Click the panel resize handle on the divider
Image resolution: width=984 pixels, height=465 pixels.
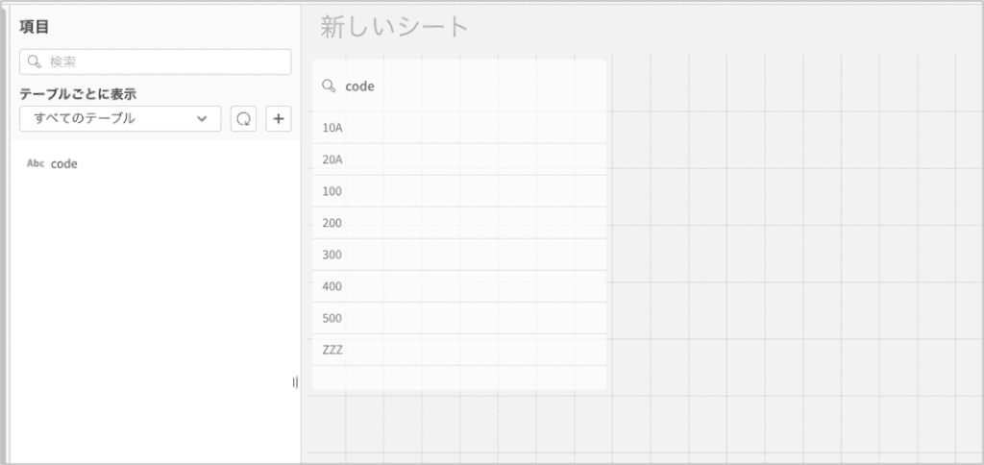point(295,382)
